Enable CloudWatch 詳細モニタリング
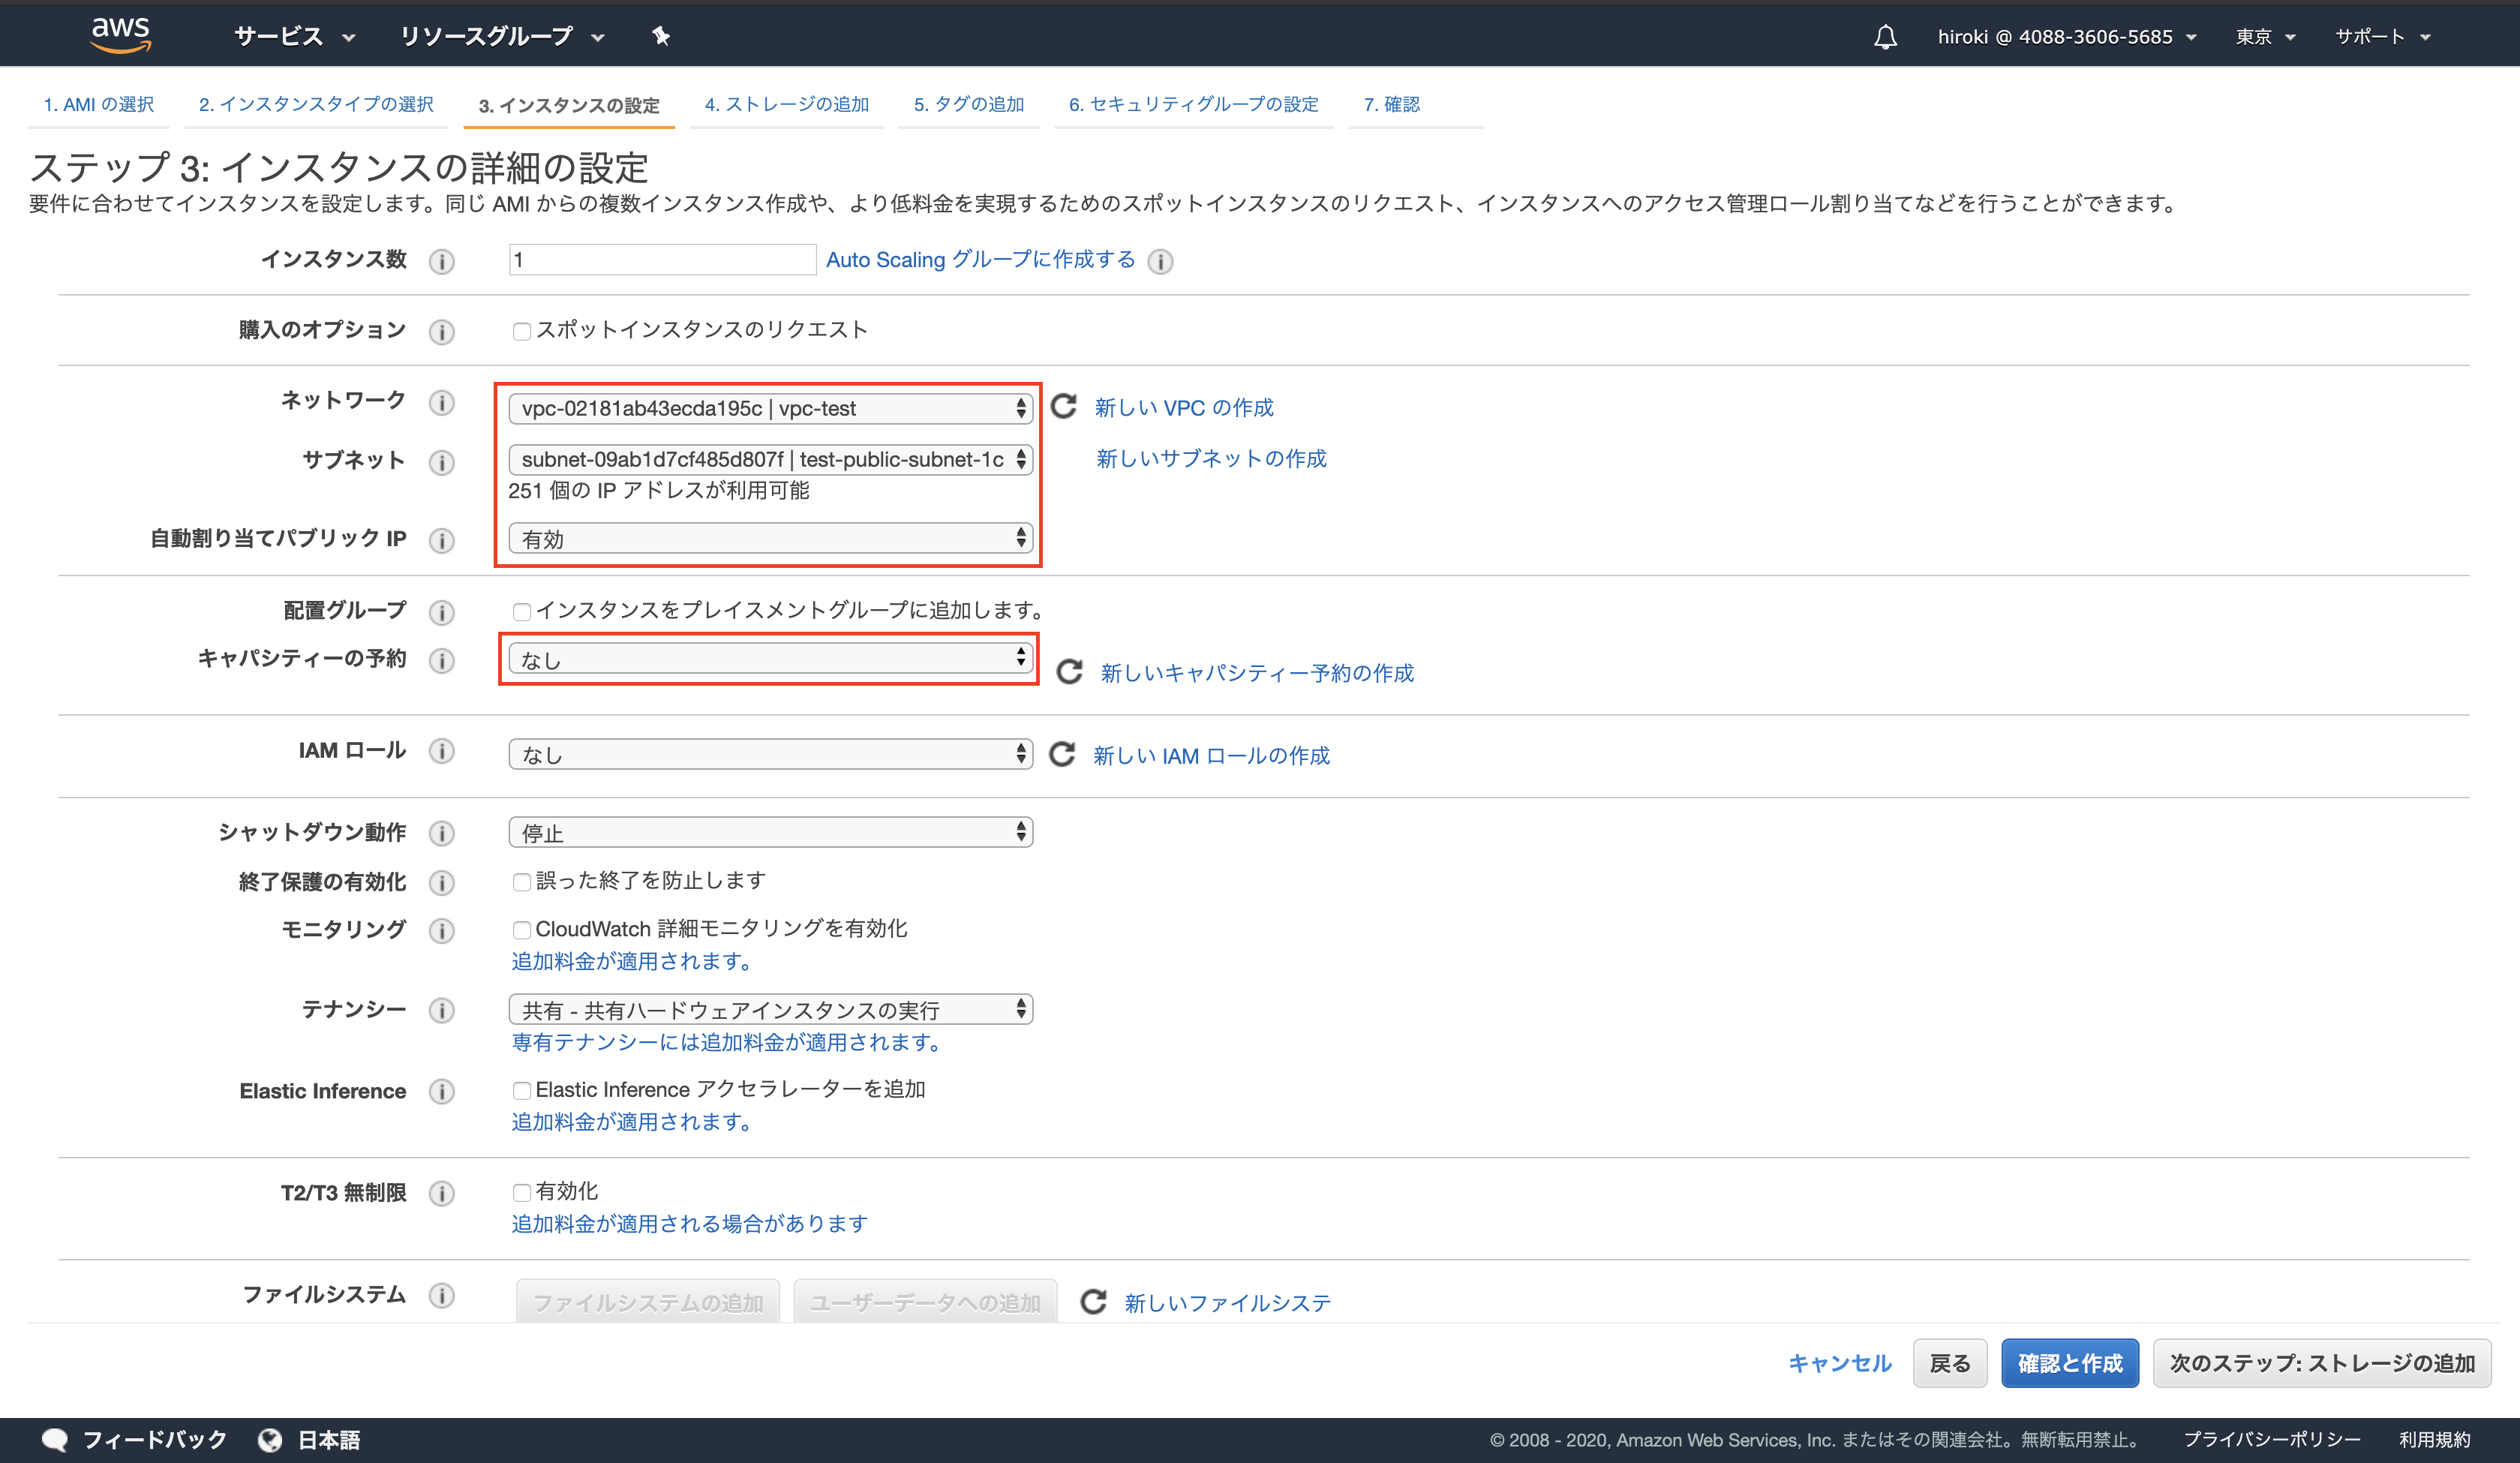 (522, 929)
